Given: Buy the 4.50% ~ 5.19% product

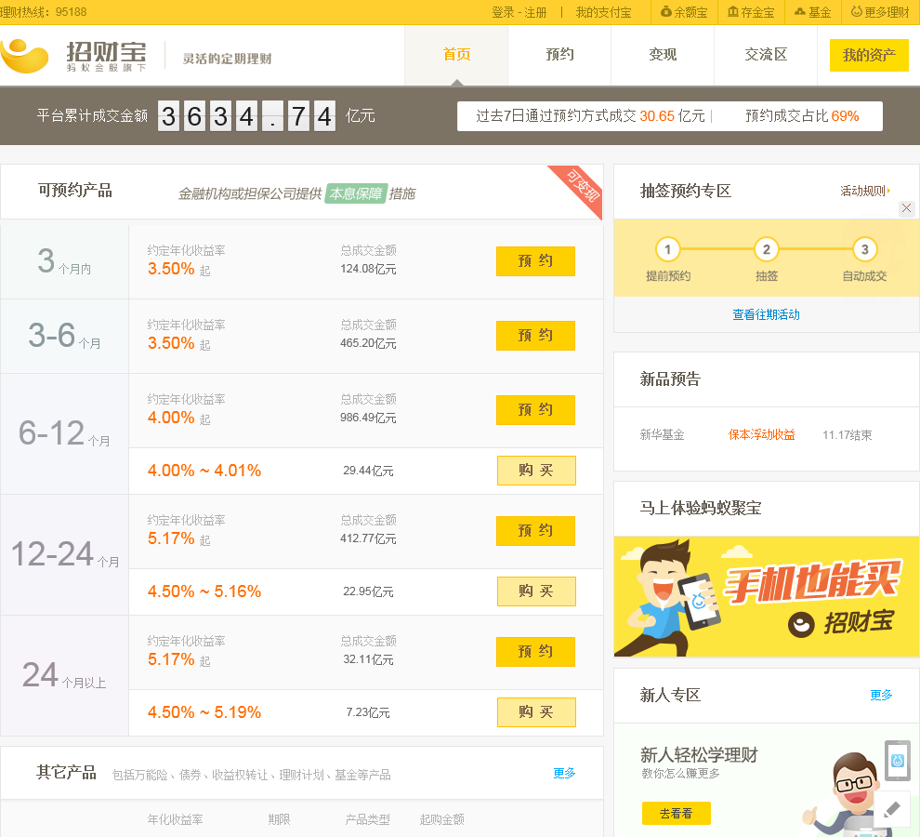Looking at the screenshot, I should [x=536, y=712].
